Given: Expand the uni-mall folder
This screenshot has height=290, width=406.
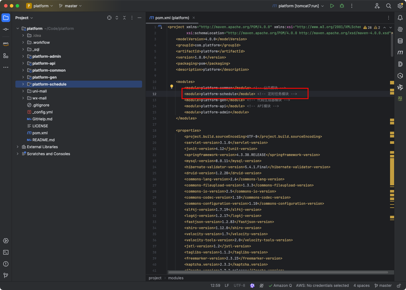Looking at the screenshot, I should click(23, 91).
